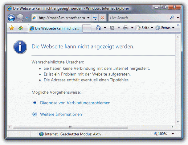Click the heading 'Die Webseite kann nicht angezeigt werden.'
Viewport: 188px width, 145px height.
click(83, 46)
